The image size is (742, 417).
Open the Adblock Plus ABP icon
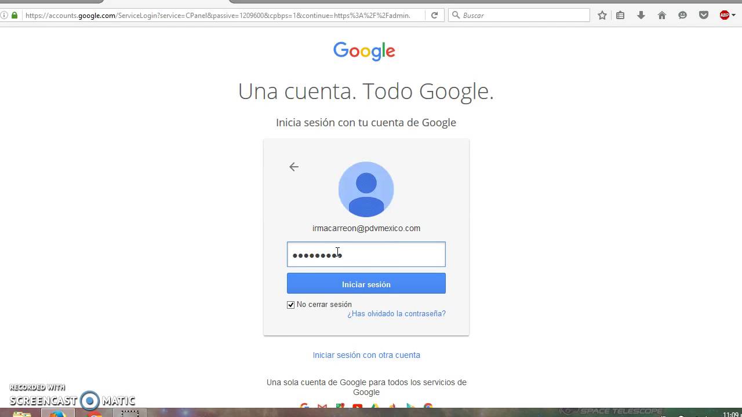(x=725, y=16)
